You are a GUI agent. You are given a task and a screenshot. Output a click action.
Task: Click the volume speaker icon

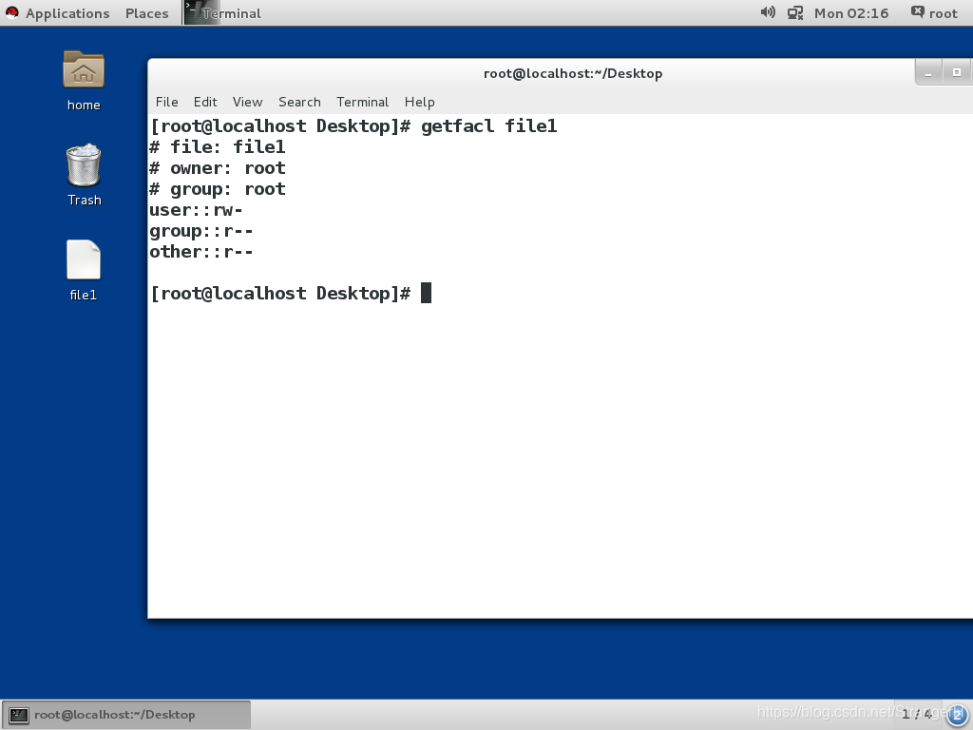click(x=768, y=12)
